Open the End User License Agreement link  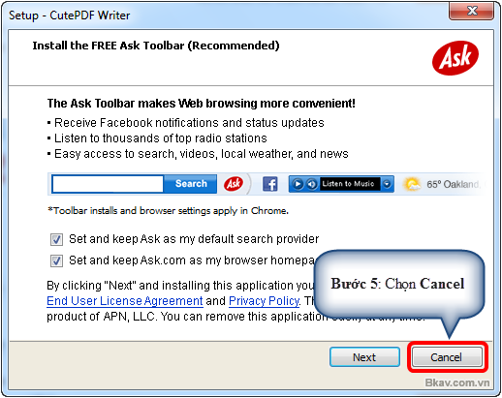125,301
